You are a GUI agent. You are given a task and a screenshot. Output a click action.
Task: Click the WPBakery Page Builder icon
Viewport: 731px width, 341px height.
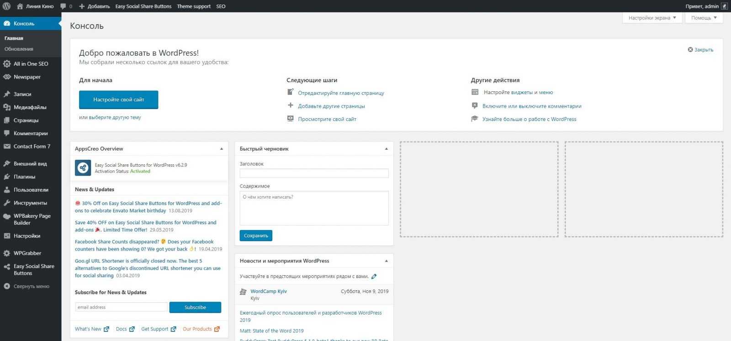tap(7, 217)
